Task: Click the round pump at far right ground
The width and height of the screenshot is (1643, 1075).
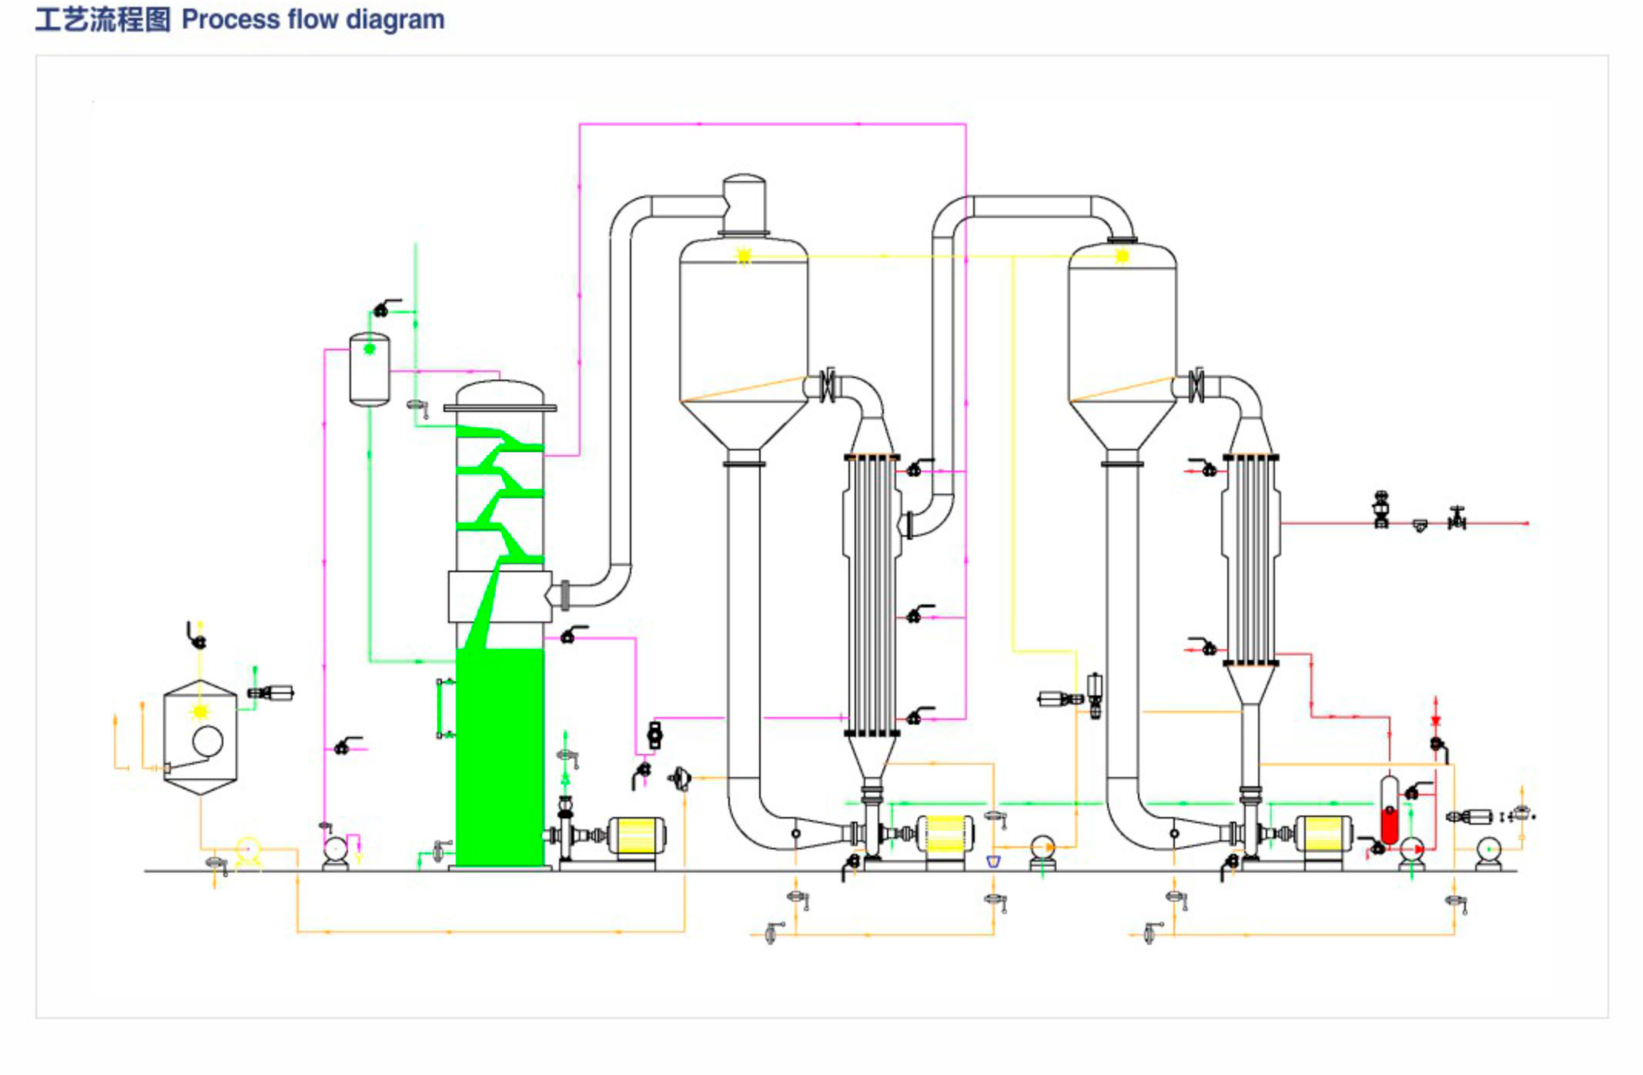Action: click(x=1488, y=851)
